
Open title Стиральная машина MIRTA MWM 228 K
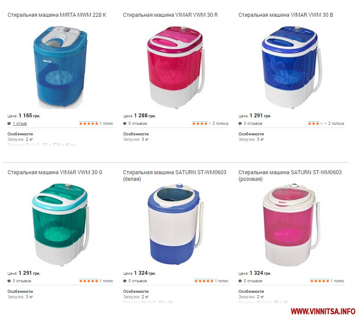[x=57, y=15]
